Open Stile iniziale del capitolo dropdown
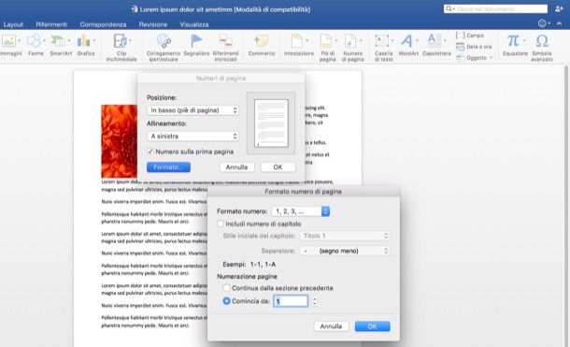Image resolution: width=570 pixels, height=347 pixels. click(345, 236)
